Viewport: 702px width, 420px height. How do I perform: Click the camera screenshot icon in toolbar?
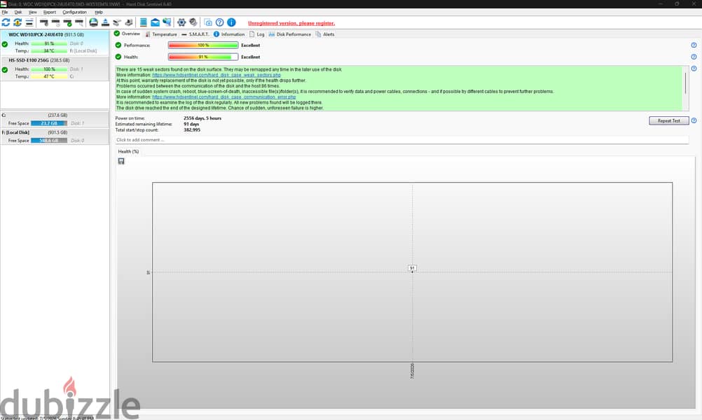[x=208, y=22]
